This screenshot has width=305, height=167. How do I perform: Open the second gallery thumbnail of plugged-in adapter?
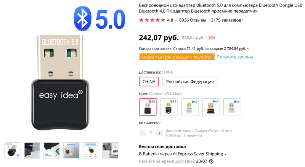[x=32, y=150]
